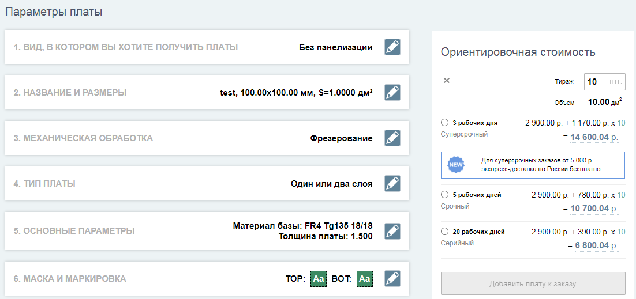Remove quantity row with the X icon
The height and width of the screenshot is (299, 636).
[x=447, y=80]
